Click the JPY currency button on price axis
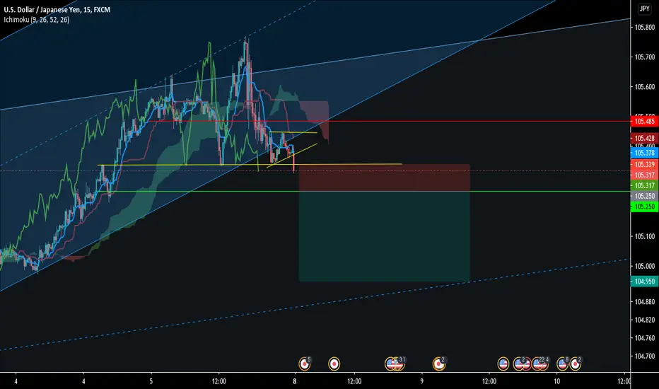 [x=644, y=8]
